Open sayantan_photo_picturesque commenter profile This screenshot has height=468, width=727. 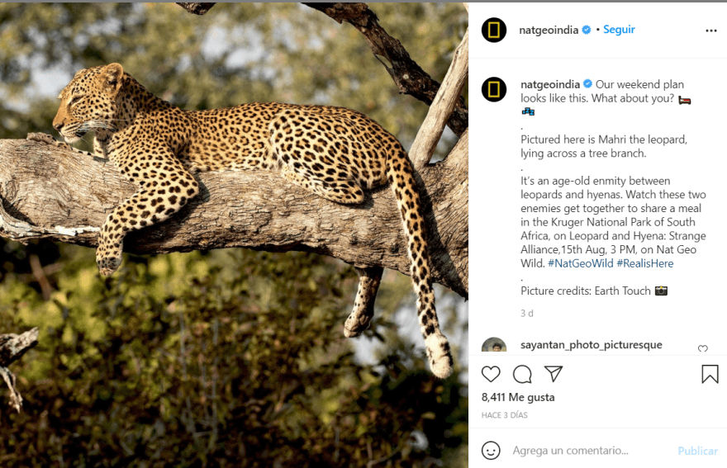(x=591, y=345)
